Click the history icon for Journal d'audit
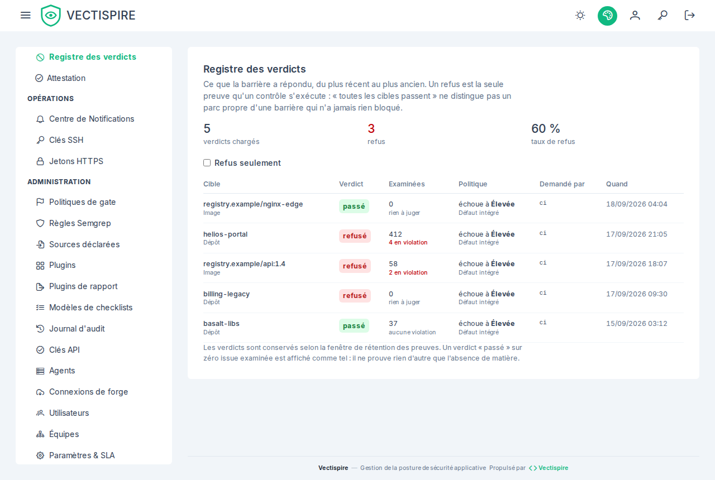 [x=40, y=329]
